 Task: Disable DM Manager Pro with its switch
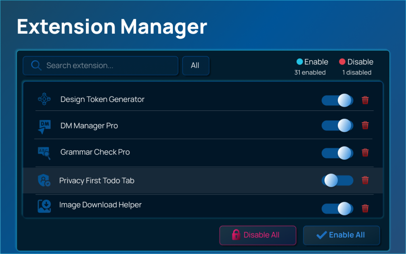point(337,125)
